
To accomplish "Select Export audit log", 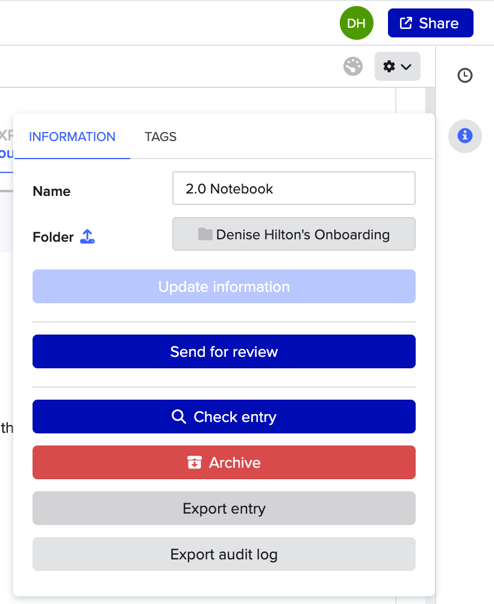I will pyautogui.click(x=224, y=554).
